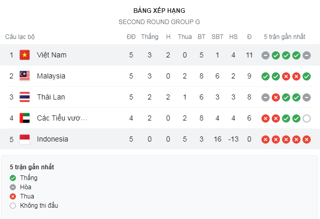Screen dimensions: 320x219
Task: Open the Malaysia team link
Action: 51,76
